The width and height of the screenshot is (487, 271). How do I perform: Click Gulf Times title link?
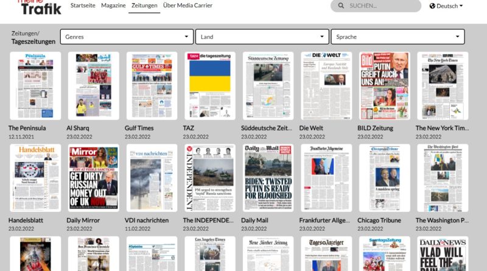coord(139,128)
